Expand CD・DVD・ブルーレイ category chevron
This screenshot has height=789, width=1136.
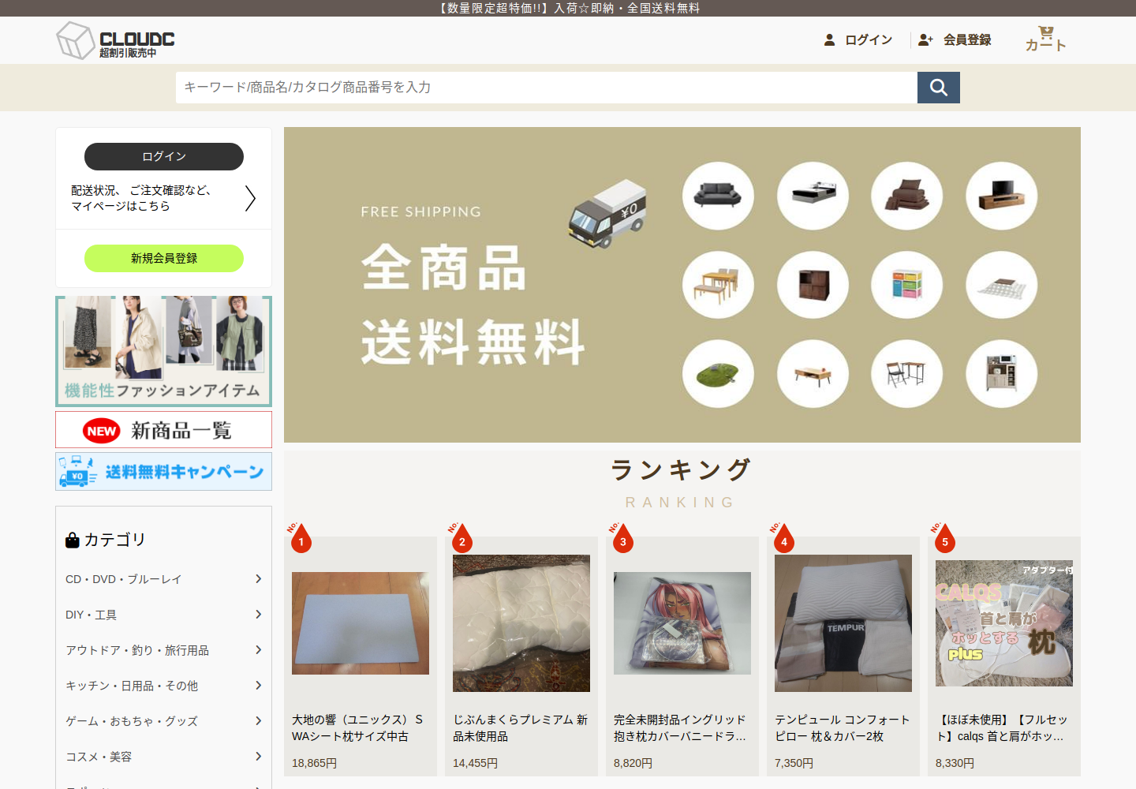258,579
